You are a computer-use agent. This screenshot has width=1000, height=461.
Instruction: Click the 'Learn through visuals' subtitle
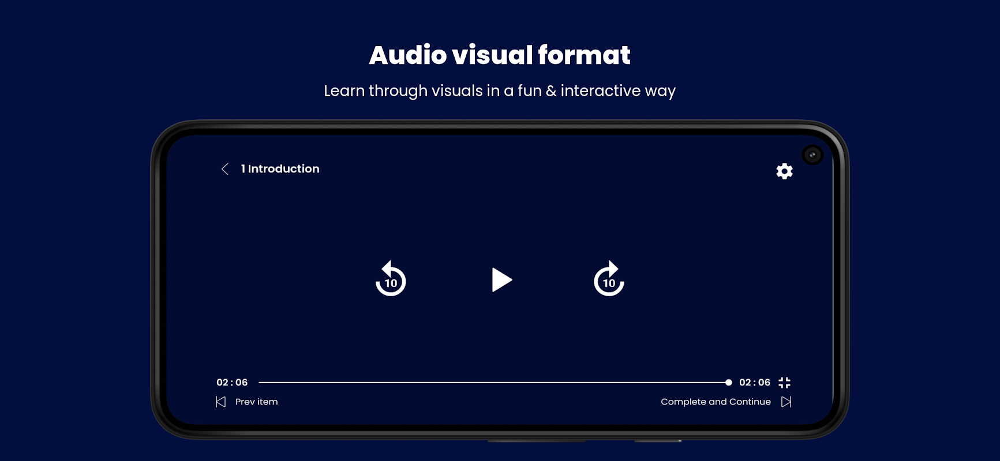click(x=500, y=91)
